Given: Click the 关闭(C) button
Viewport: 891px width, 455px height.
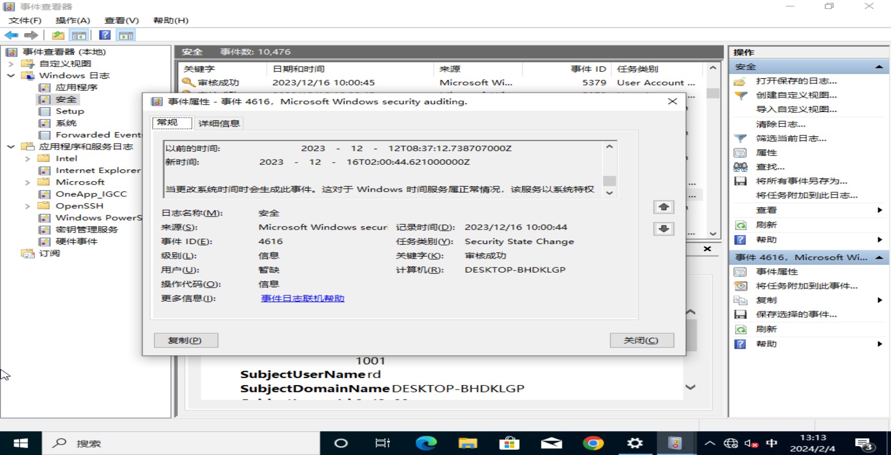Looking at the screenshot, I should pyautogui.click(x=642, y=340).
